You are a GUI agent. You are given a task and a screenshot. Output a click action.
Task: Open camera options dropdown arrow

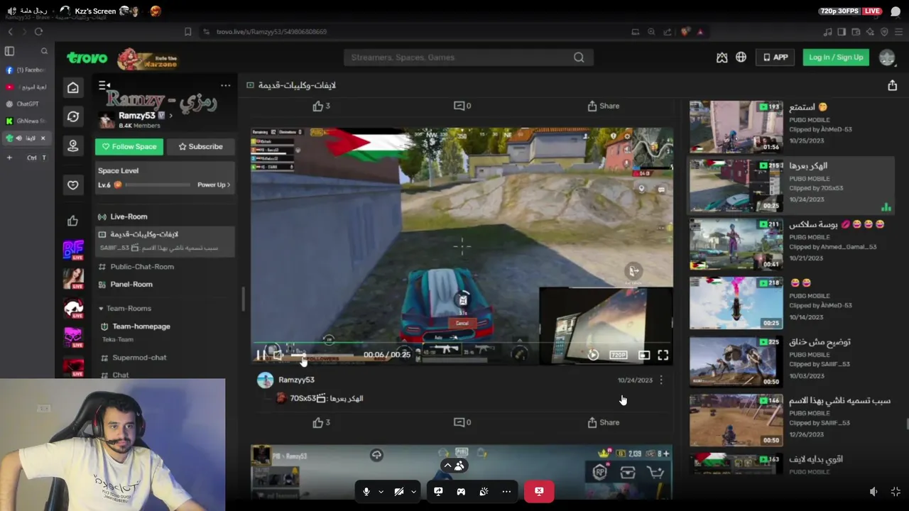click(413, 491)
